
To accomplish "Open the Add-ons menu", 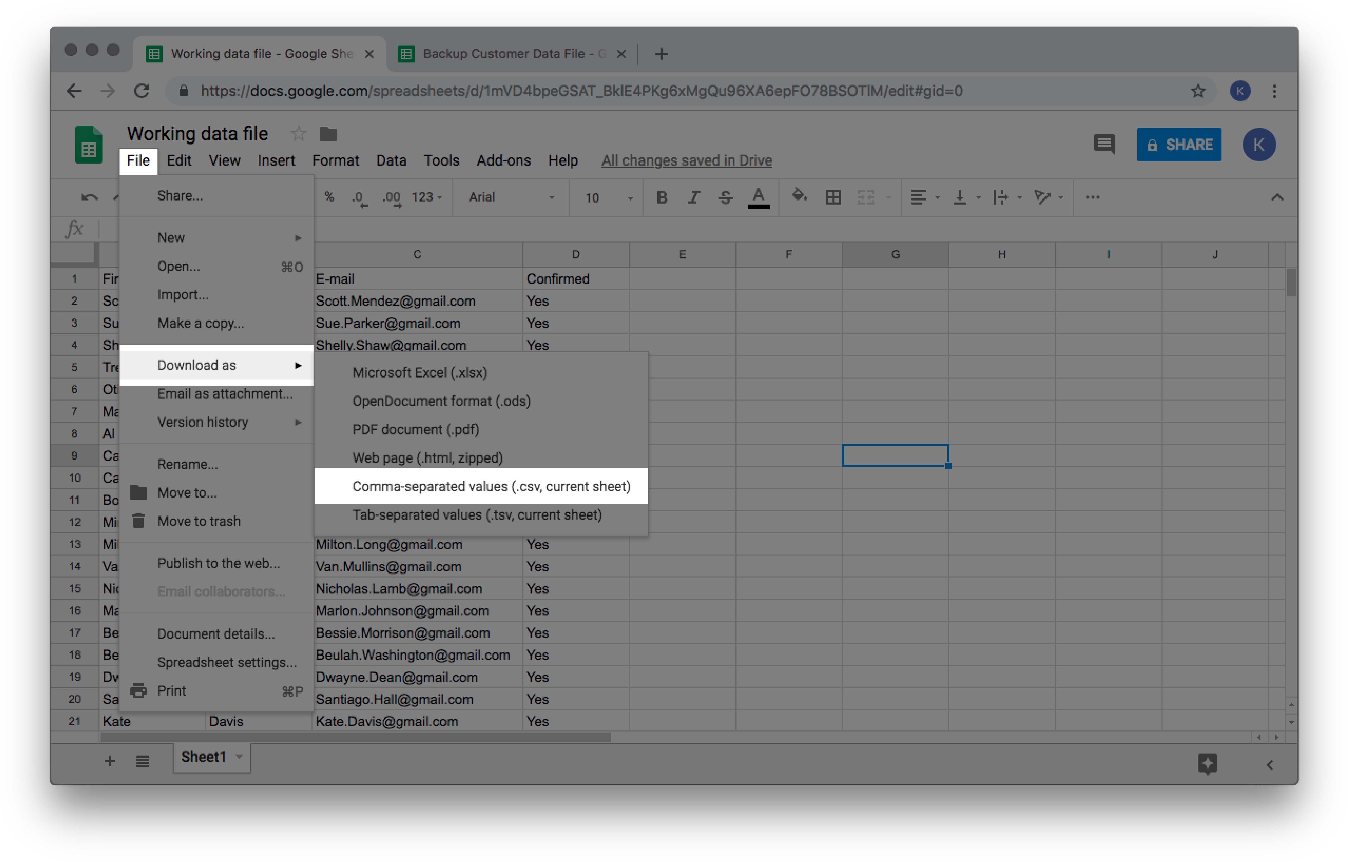I will point(503,161).
